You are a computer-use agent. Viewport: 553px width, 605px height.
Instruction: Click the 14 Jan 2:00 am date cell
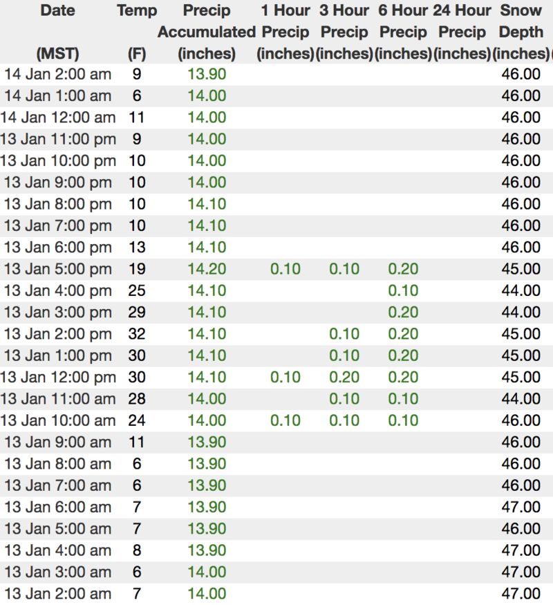pos(57,74)
